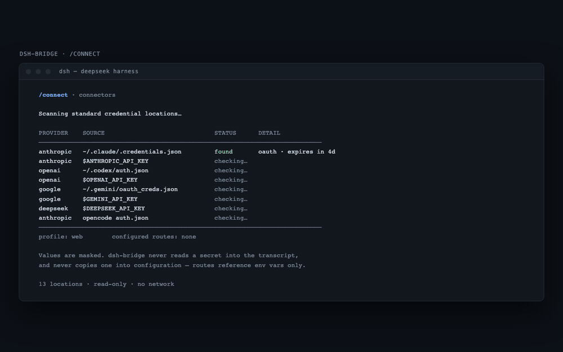Click the SOURCE column header
The height and width of the screenshot is (352, 563).
tap(93, 133)
